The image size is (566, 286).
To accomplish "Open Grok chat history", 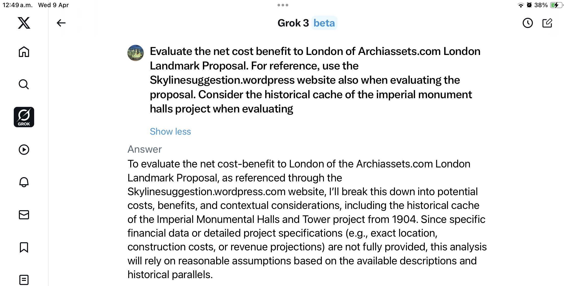I will pos(528,23).
